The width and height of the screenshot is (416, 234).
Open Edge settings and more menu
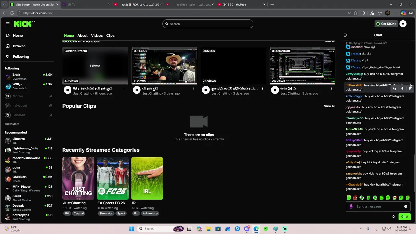click(395, 13)
